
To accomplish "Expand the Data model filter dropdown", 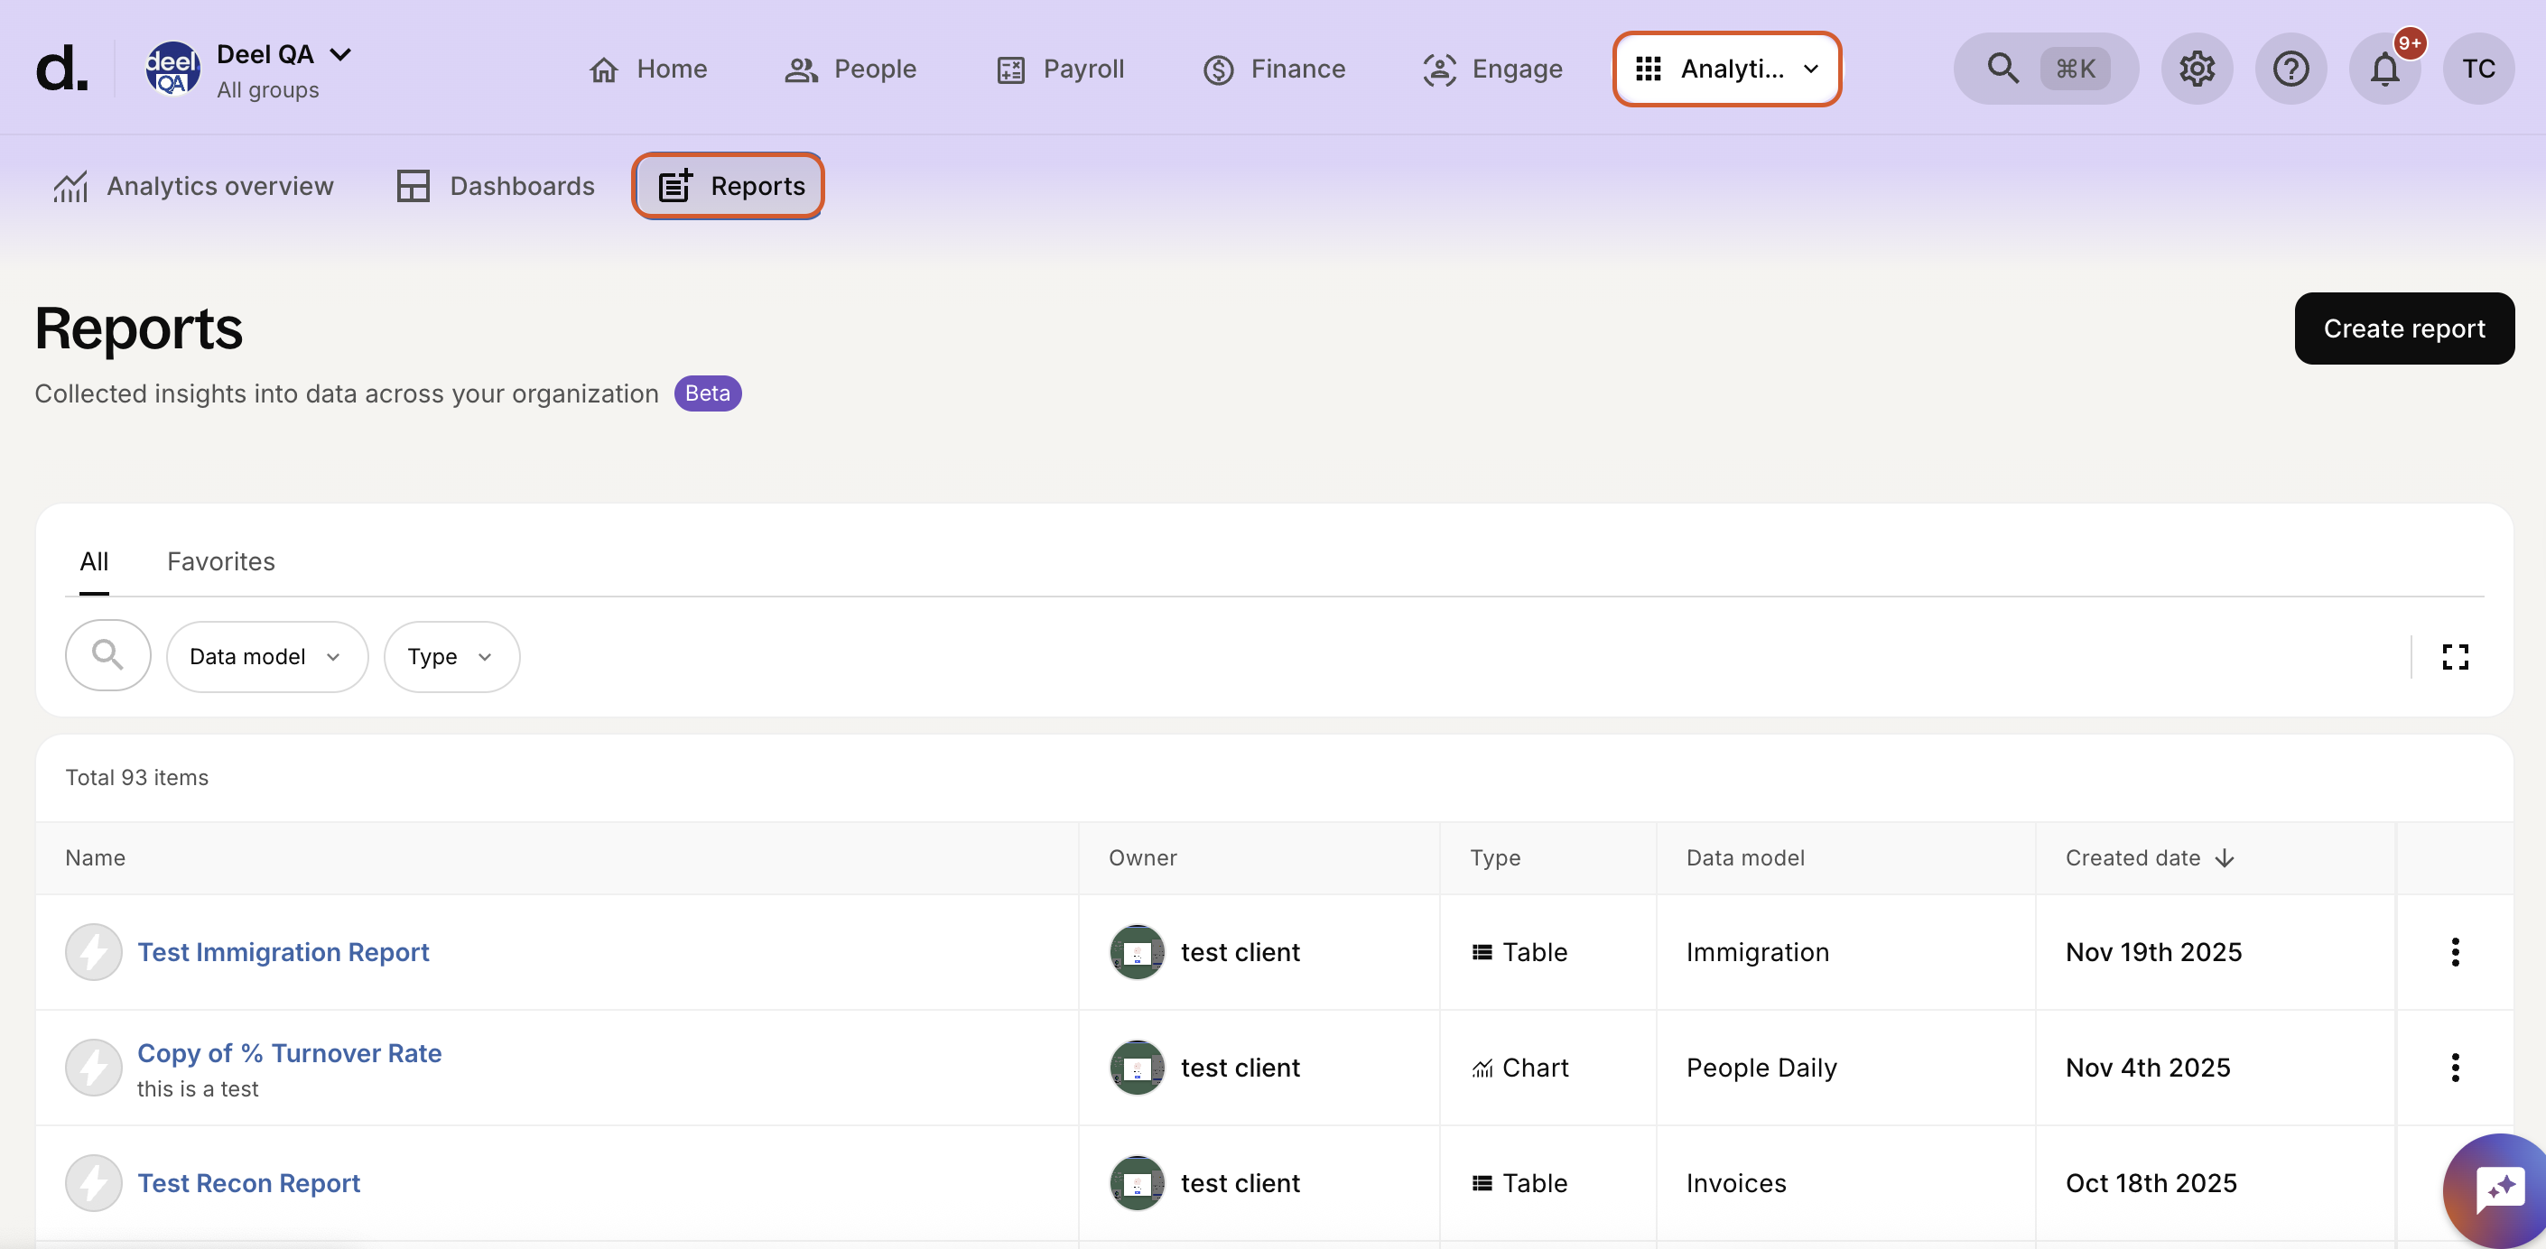I will [x=267, y=656].
